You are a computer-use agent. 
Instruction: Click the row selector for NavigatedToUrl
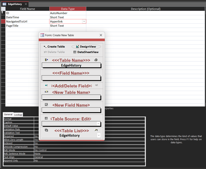point(3,21)
